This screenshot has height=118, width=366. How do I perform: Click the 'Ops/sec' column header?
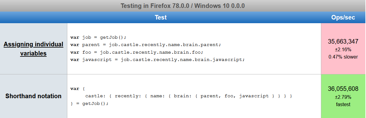tap(343, 17)
